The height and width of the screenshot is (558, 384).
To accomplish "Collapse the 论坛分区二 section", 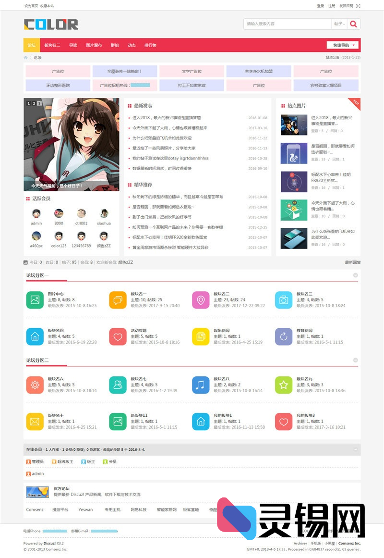I will click(355, 359).
